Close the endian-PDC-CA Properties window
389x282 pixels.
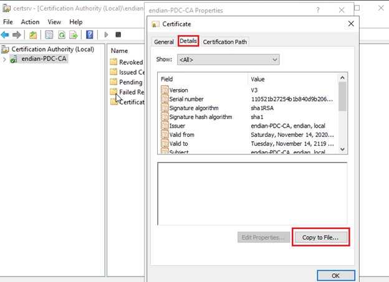pyautogui.click(x=342, y=10)
